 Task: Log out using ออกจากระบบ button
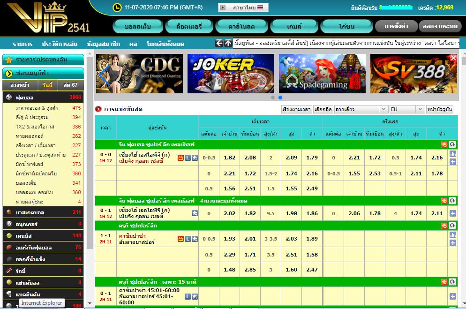(440, 26)
